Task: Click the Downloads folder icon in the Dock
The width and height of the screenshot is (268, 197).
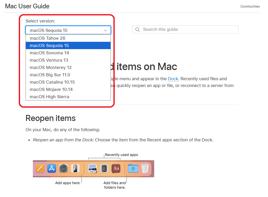Action: point(133,169)
